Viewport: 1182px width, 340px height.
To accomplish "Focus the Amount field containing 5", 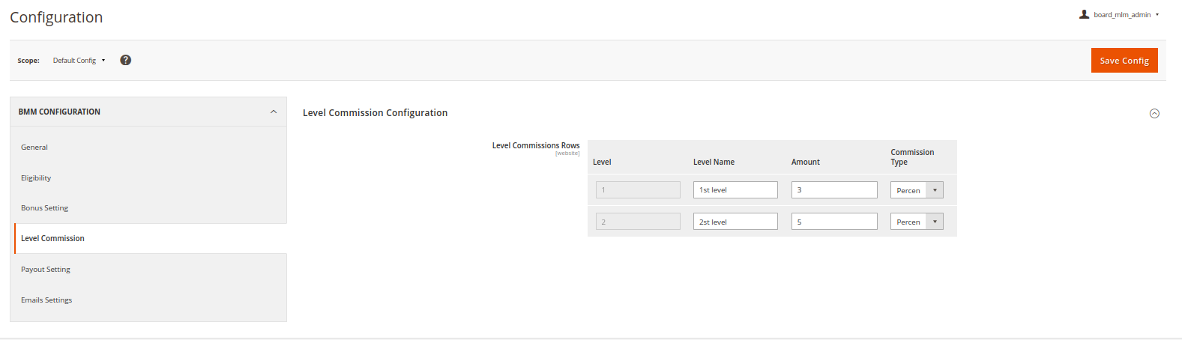I will point(833,222).
